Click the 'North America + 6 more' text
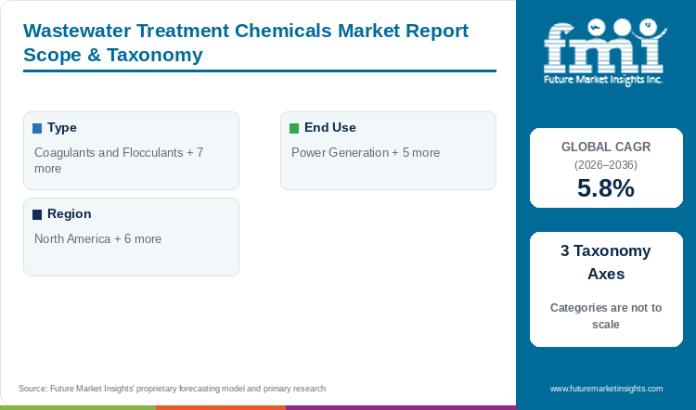The width and height of the screenshot is (696, 410). click(x=97, y=238)
